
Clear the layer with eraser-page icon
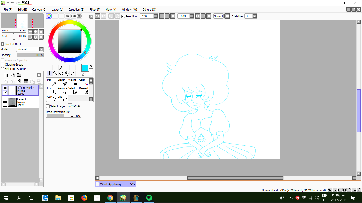point(19,81)
